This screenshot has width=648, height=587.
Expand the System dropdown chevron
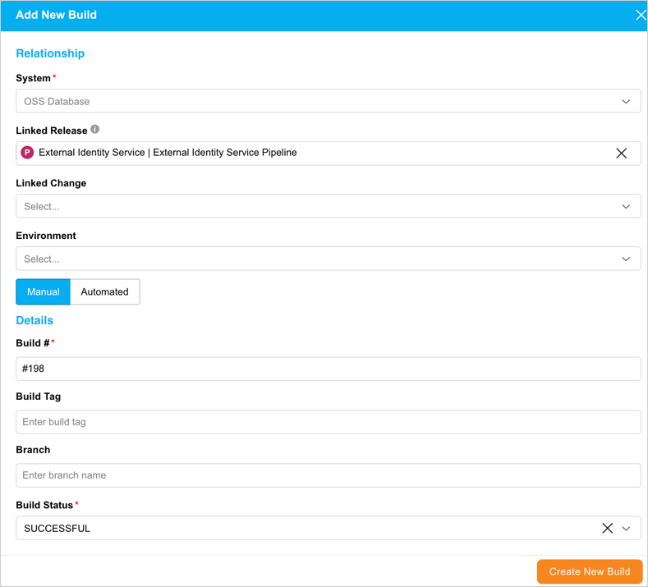[x=626, y=102]
